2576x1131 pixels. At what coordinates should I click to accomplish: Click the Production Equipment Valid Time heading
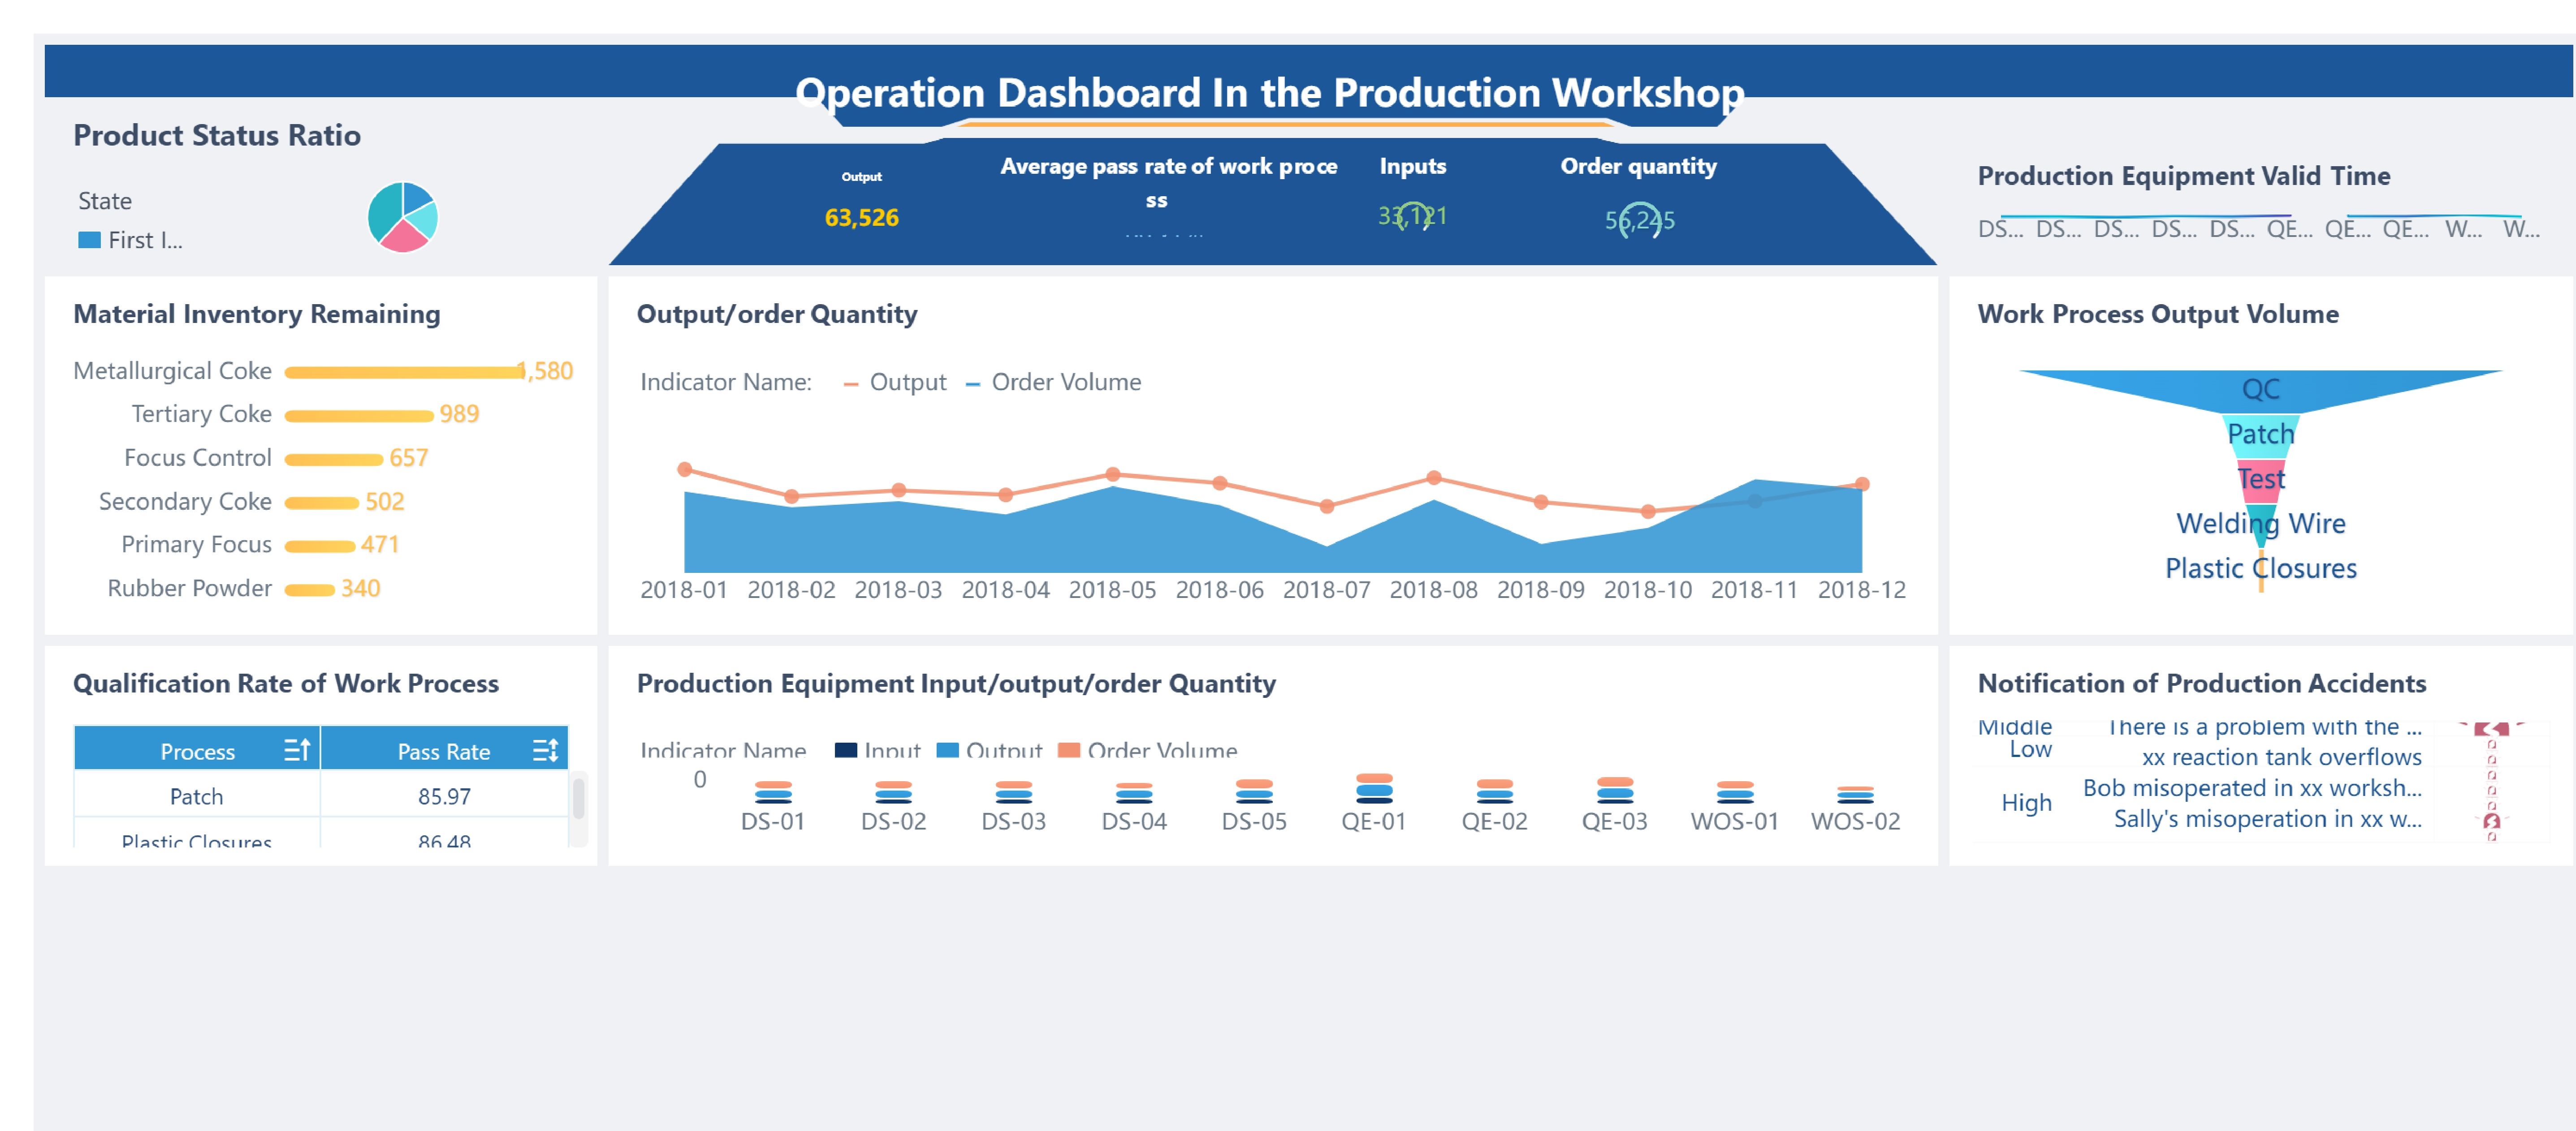click(2183, 176)
